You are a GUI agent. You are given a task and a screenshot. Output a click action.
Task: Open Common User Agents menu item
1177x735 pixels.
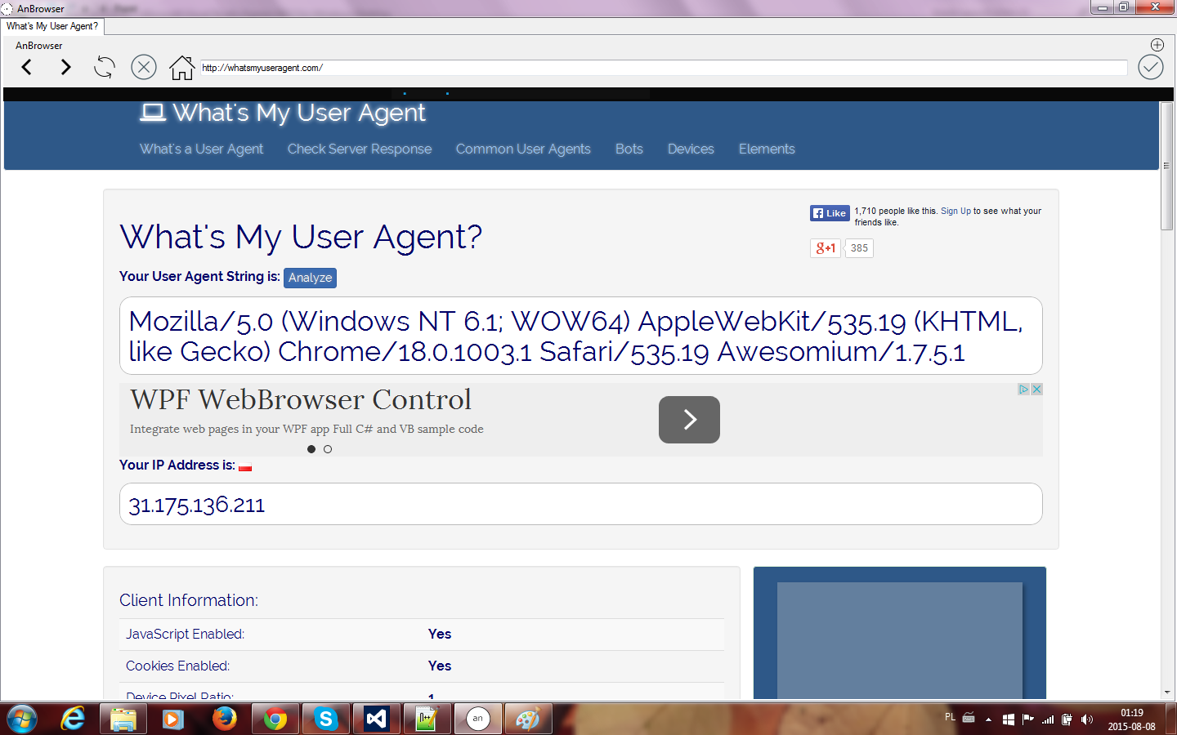click(x=523, y=149)
